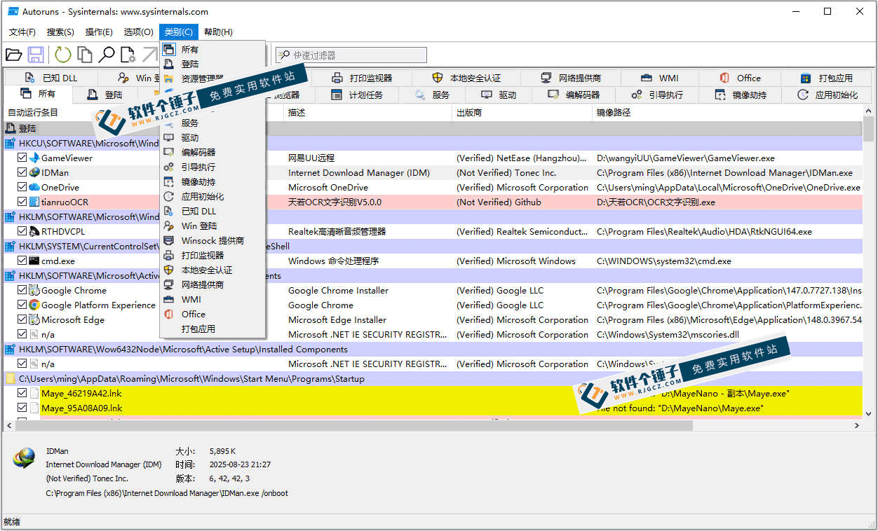The height and width of the screenshot is (531, 878).
Task: Choose 网络提供商 in the 类别 menu
Action: [213, 285]
